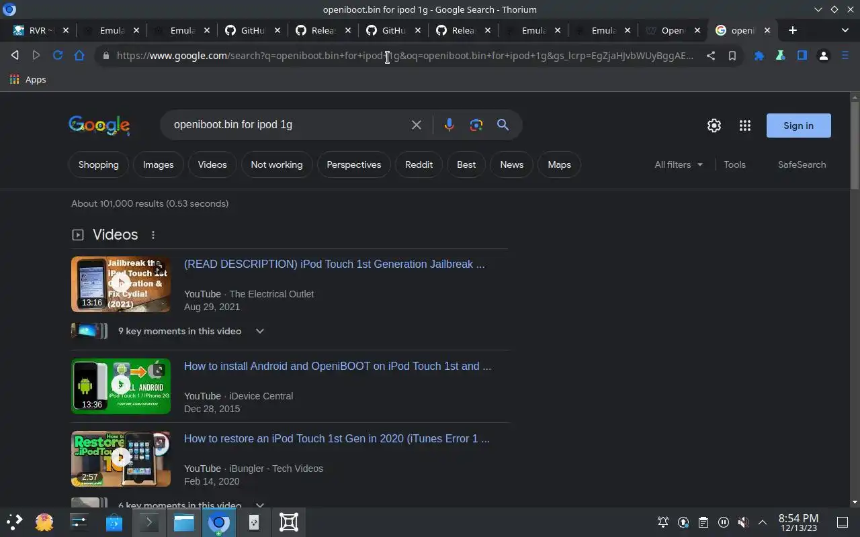
Task: Click the magnifier search submit icon
Action: [x=503, y=125]
